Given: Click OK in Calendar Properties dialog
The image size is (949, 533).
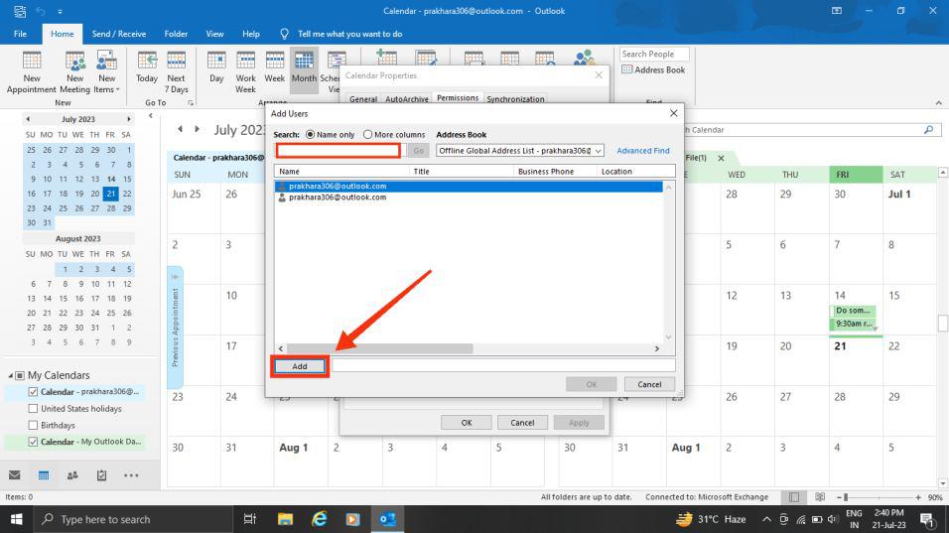Looking at the screenshot, I should tap(466, 422).
